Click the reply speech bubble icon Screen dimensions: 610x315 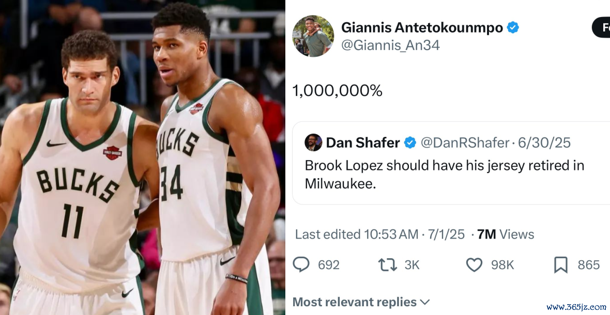tap(301, 265)
